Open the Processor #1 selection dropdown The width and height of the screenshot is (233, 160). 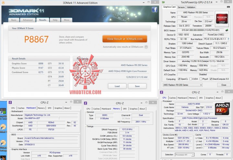(184, 155)
